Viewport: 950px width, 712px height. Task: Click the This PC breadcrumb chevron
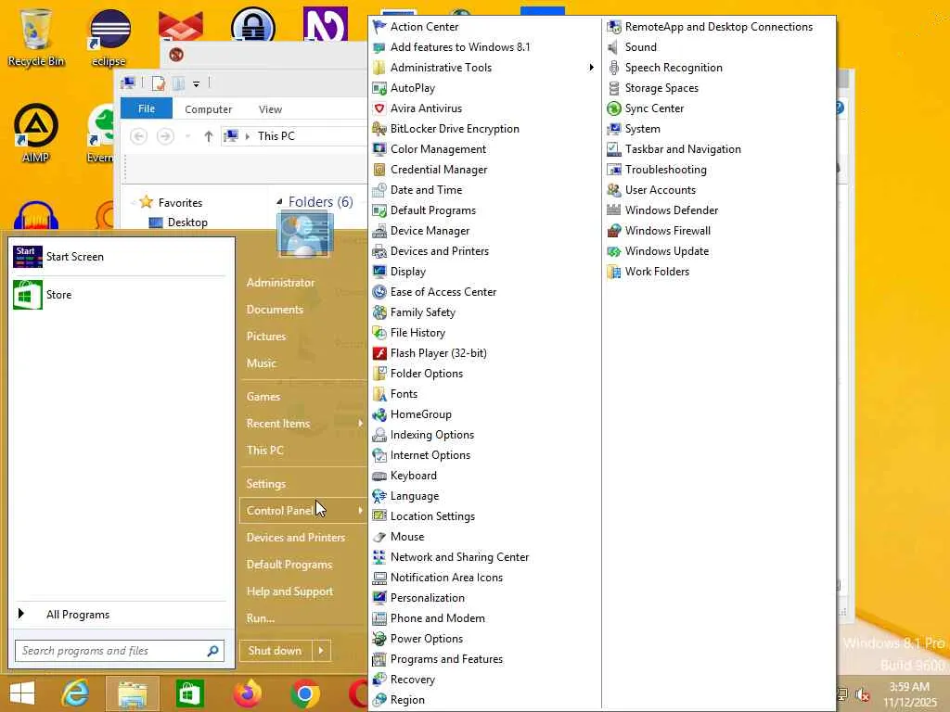[247, 137]
